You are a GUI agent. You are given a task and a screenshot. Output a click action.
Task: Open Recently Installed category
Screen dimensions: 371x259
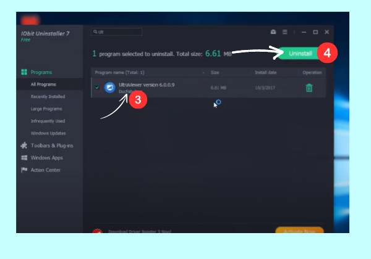tap(48, 96)
